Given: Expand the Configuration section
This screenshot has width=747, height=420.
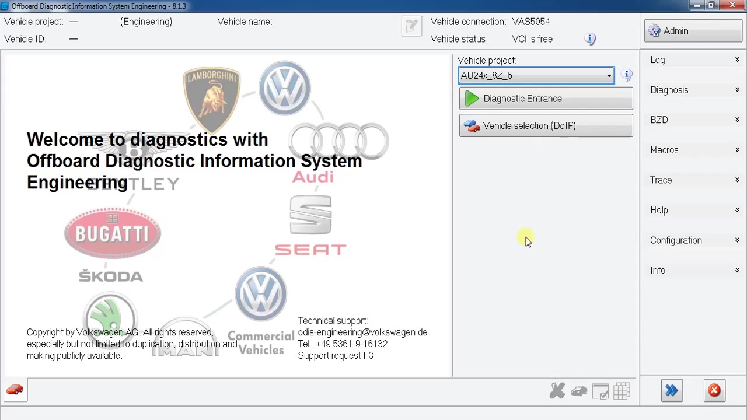Looking at the screenshot, I should tap(694, 240).
